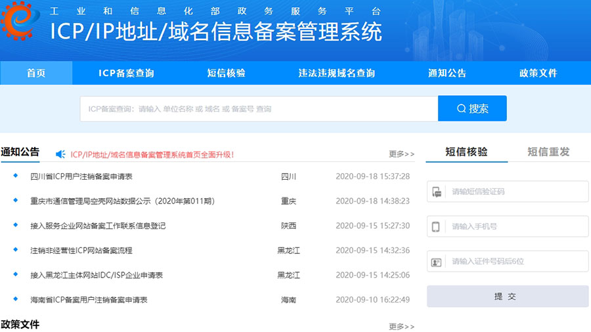Click the ICP备案查询 search input box

[x=259, y=109]
